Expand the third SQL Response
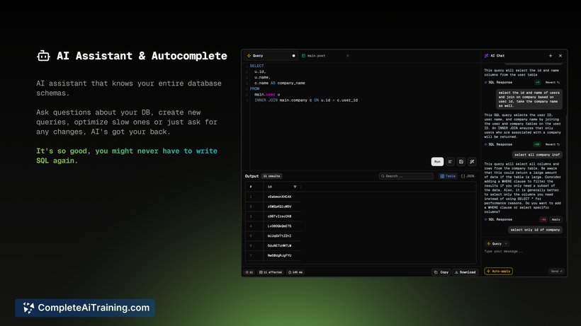This screenshot has height=326, width=581. pyautogui.click(x=498, y=219)
